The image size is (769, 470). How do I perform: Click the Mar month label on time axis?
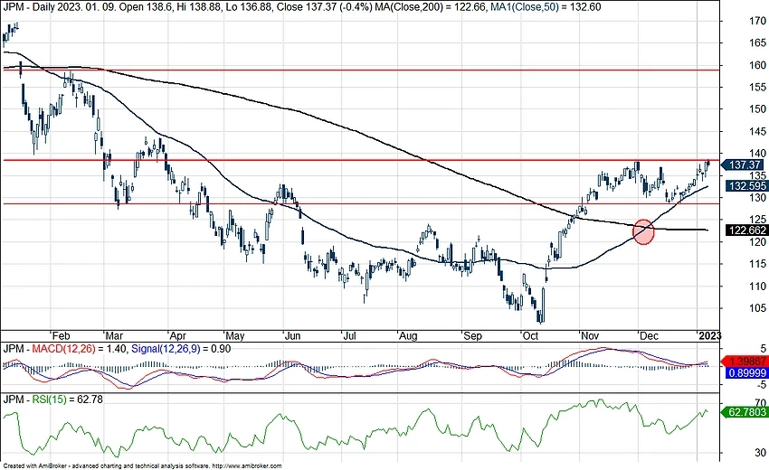click(114, 335)
